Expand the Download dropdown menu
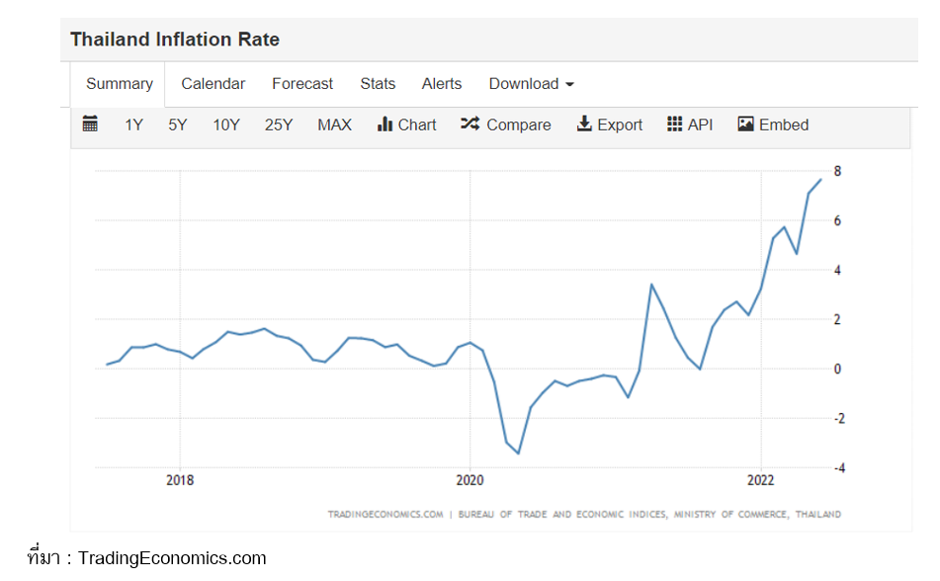Viewport: 940px width, 581px height. (x=531, y=84)
